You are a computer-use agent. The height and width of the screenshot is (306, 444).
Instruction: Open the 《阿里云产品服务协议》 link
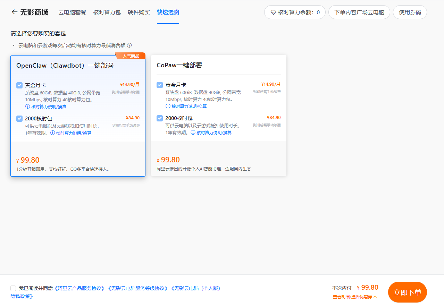pyautogui.click(x=79, y=288)
